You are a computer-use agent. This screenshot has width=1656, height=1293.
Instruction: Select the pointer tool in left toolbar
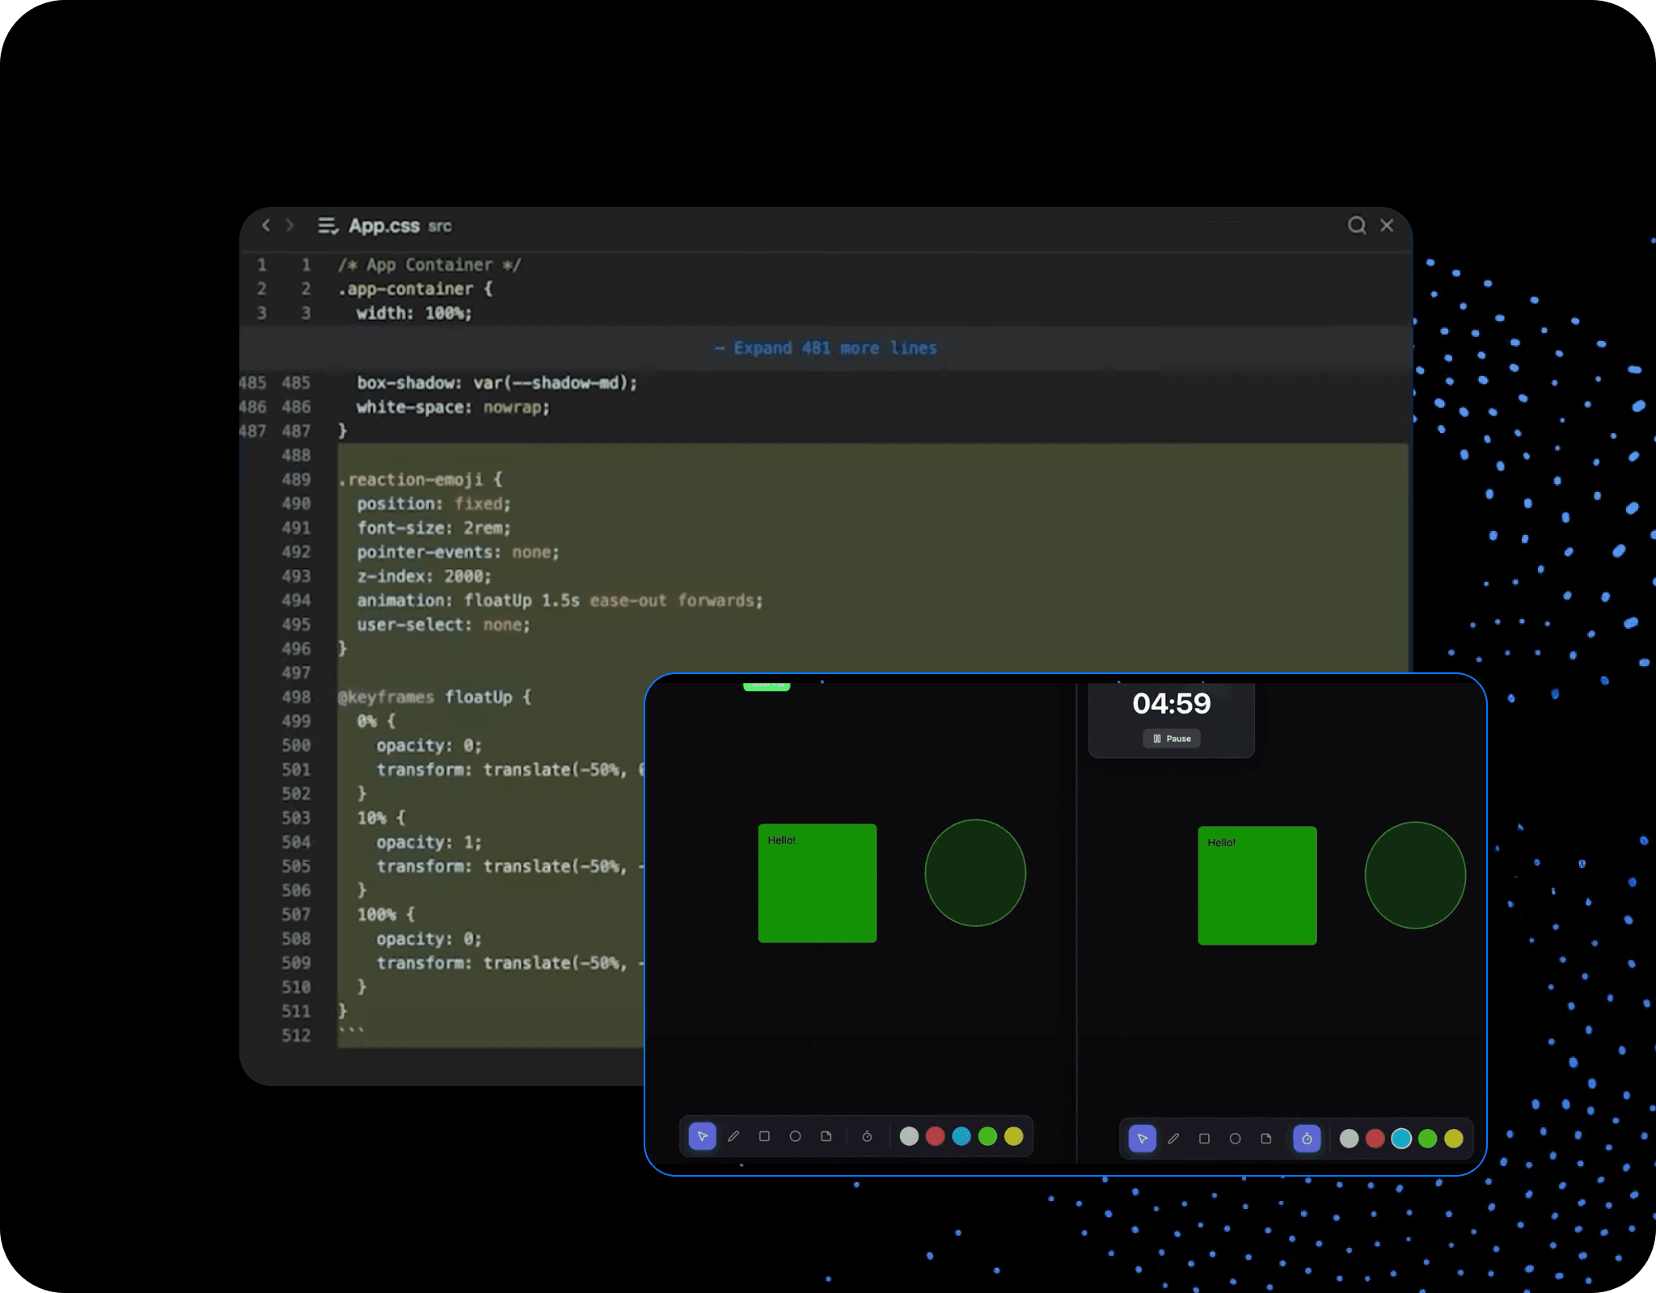[702, 1136]
